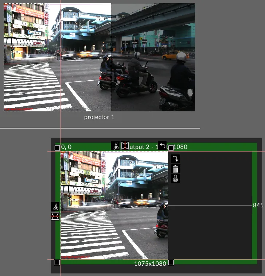Click the 1075x1080 size label
The height and width of the screenshot is (276, 265).
pyautogui.click(x=150, y=263)
